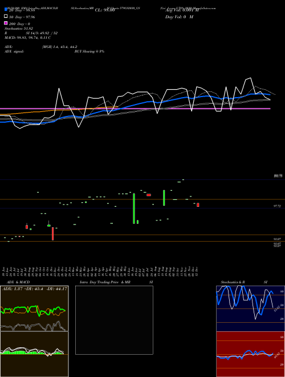Screen dimensions: 285x377
Task: Click the 'CL: 98.00' closing price text
Action: tap(105, 10)
